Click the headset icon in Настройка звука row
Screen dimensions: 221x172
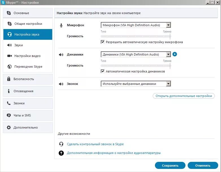[9, 34]
